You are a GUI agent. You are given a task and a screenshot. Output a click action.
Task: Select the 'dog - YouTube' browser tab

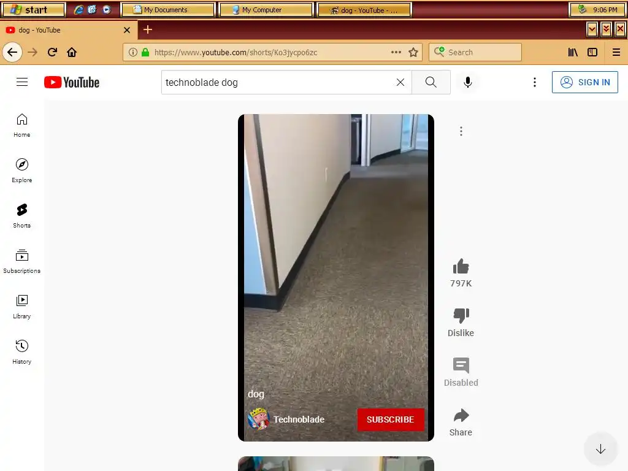point(68,30)
